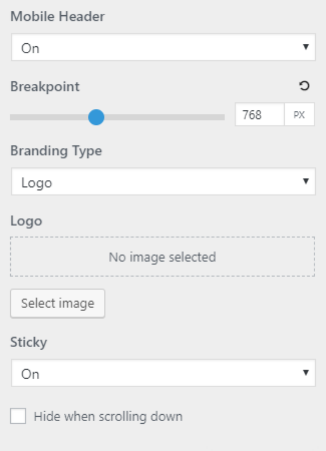Click the No image selected area
326x451 pixels.
click(163, 257)
